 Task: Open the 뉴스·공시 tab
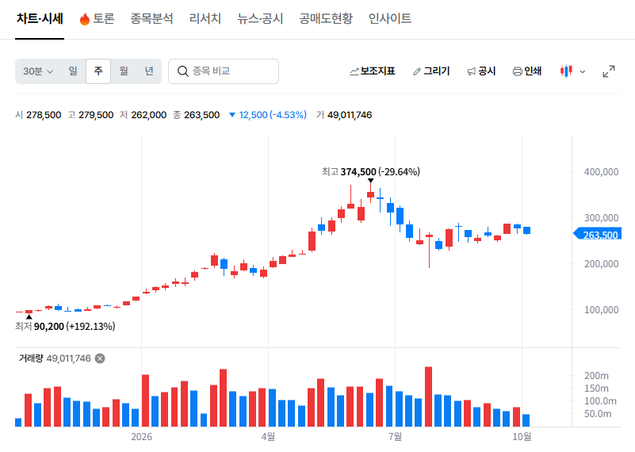tap(260, 18)
